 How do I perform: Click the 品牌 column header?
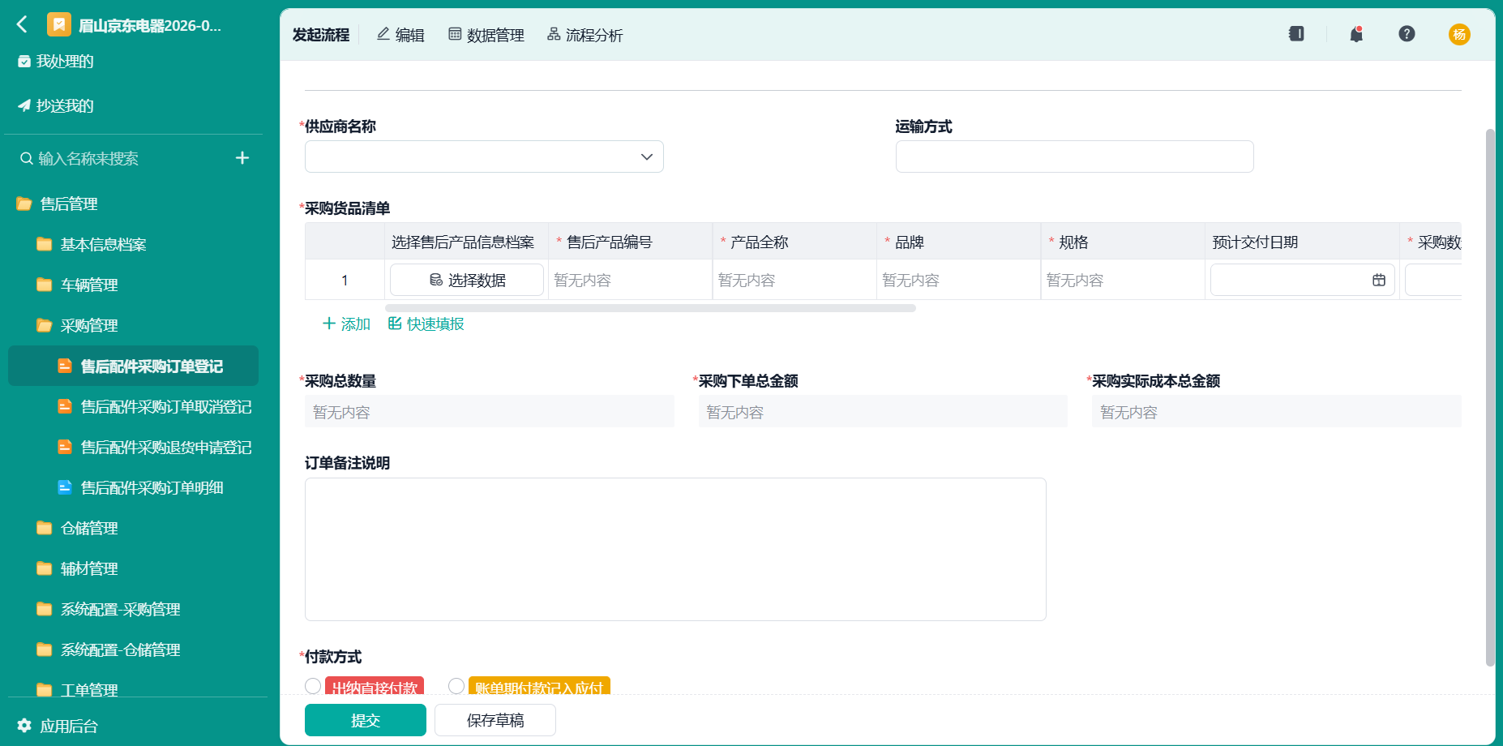(958, 242)
